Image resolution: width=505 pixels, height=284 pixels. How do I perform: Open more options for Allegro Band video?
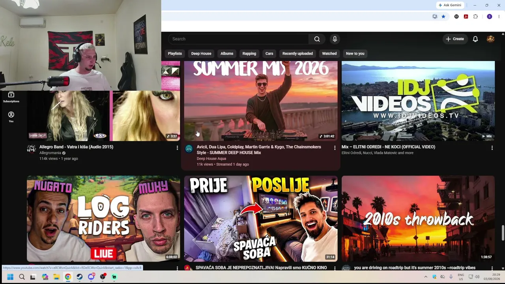[177, 148]
